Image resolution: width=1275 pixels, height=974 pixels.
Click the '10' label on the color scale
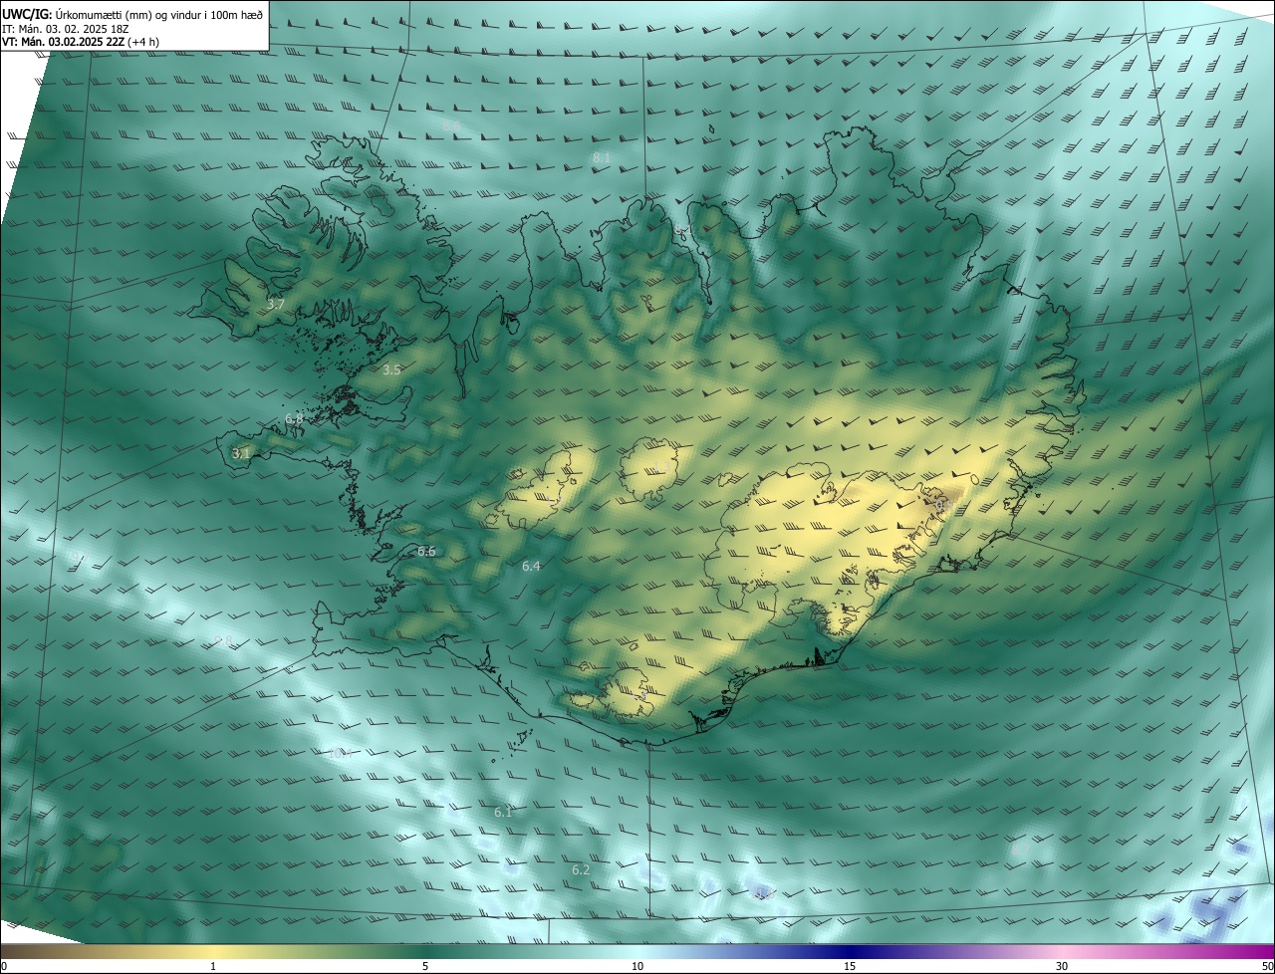[x=637, y=967]
